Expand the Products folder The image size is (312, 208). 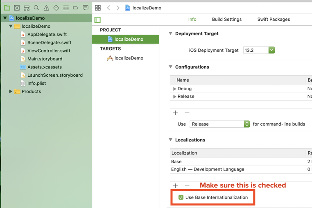coord(11,91)
